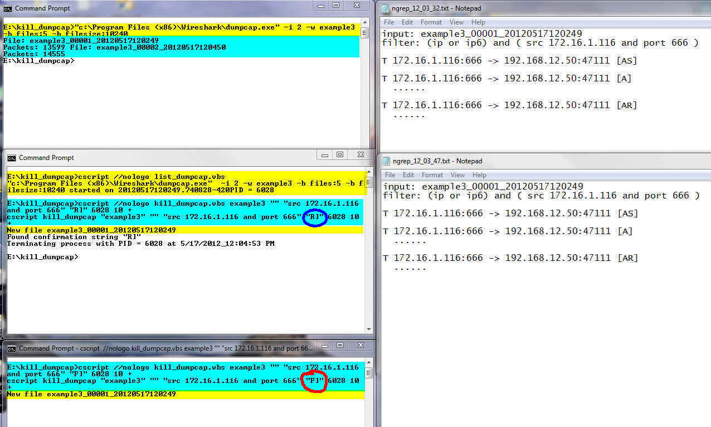Image resolution: width=711 pixels, height=427 pixels.
Task: Open View menu in ngrep_12_03_32.txt Notepad
Action: 456,22
